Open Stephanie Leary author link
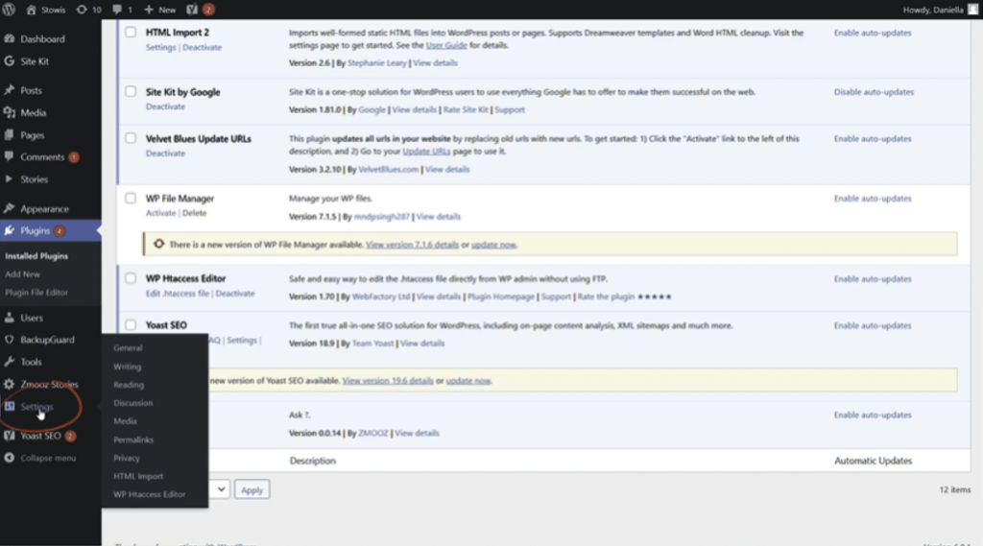983x546 pixels. pos(376,63)
